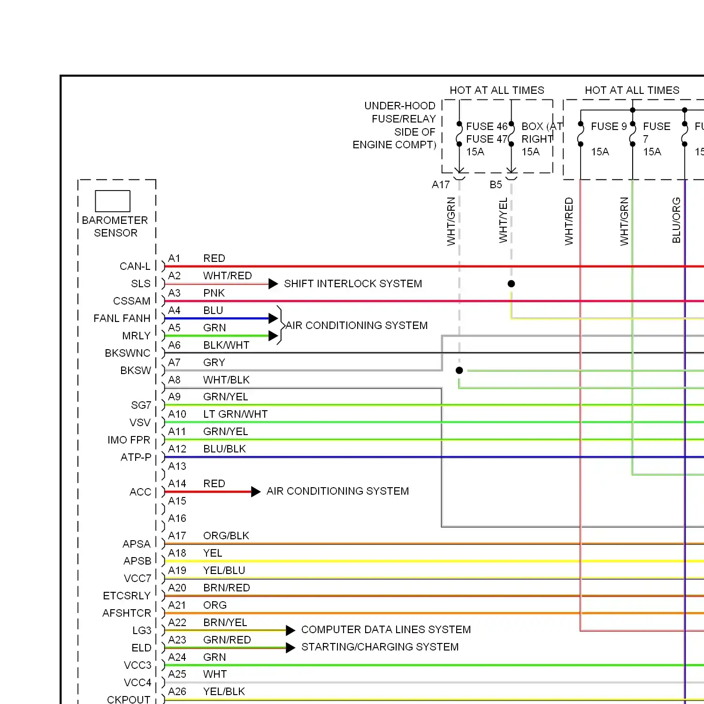The image size is (704, 704).
Task: Click the vertical BLU/ORG wire label
Action: tap(676, 220)
